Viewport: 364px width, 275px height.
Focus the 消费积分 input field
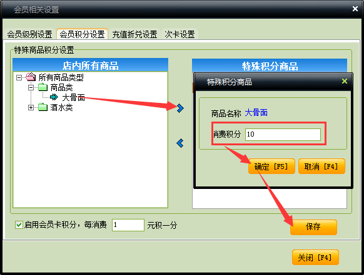(283, 135)
